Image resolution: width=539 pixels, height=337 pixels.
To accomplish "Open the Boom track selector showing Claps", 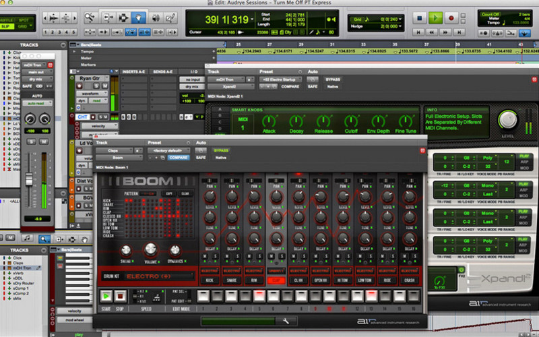I will tap(114, 150).
